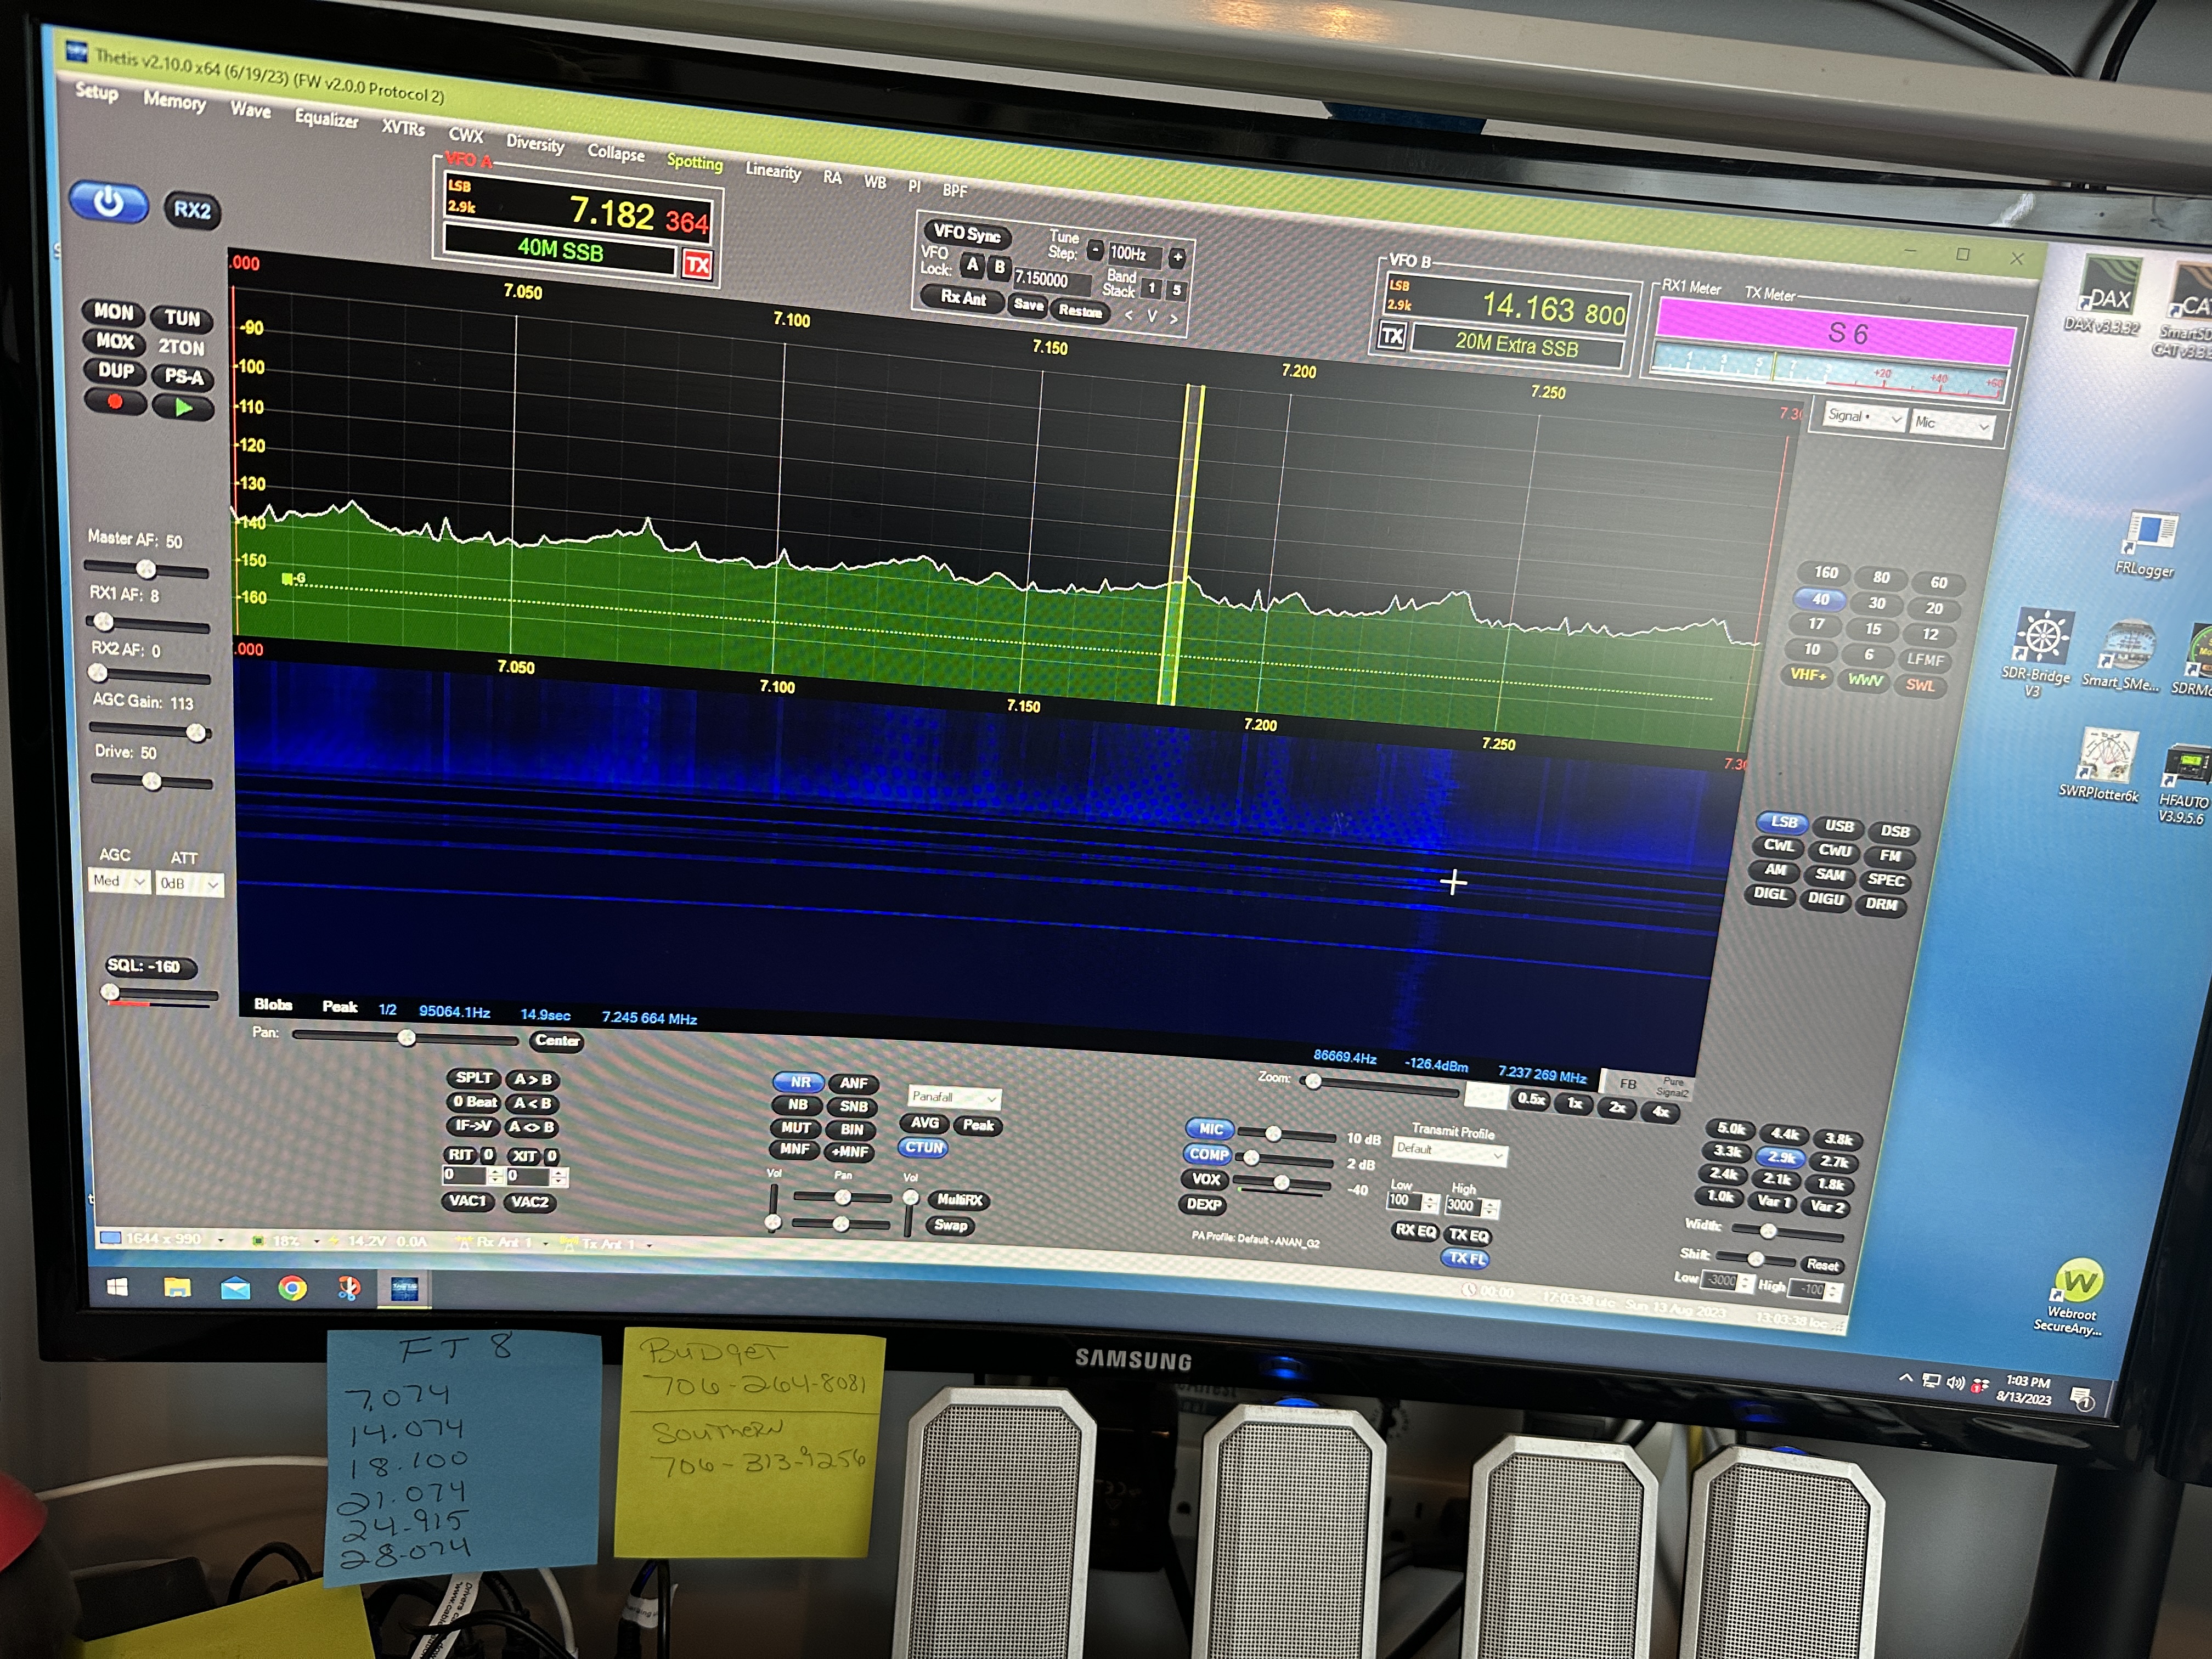
Task: Open the Mail app in the taskbar
Action: (x=235, y=1288)
